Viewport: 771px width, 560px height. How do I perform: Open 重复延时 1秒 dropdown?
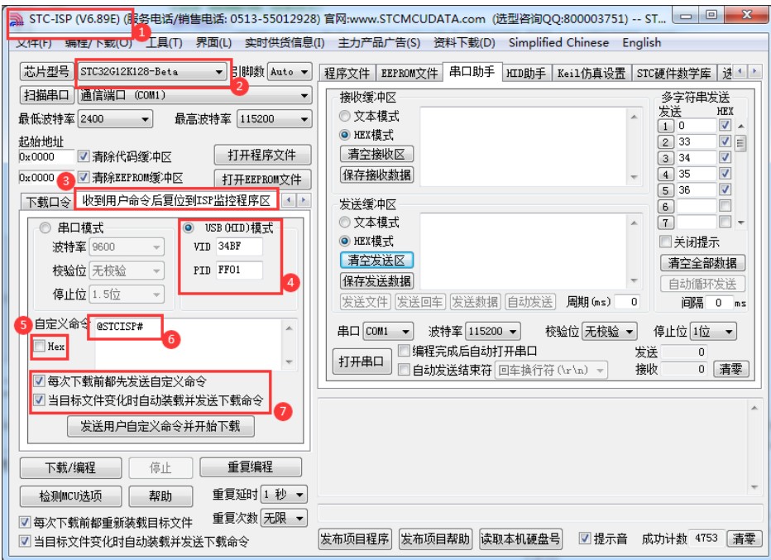285,494
